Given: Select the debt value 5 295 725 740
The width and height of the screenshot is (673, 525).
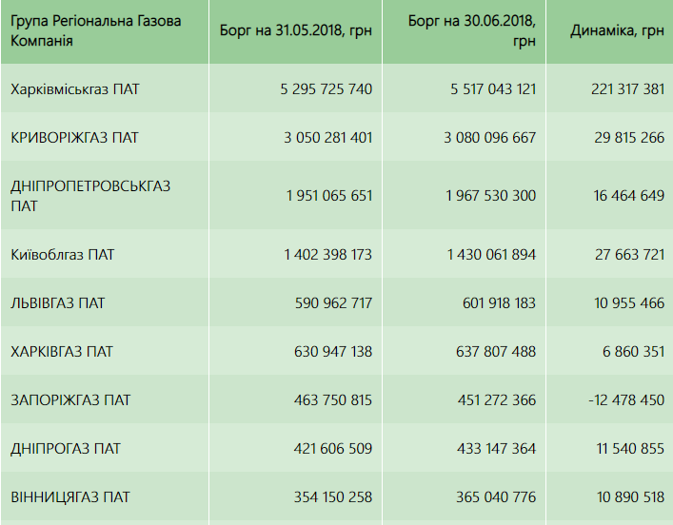Looking at the screenshot, I should (x=327, y=89).
